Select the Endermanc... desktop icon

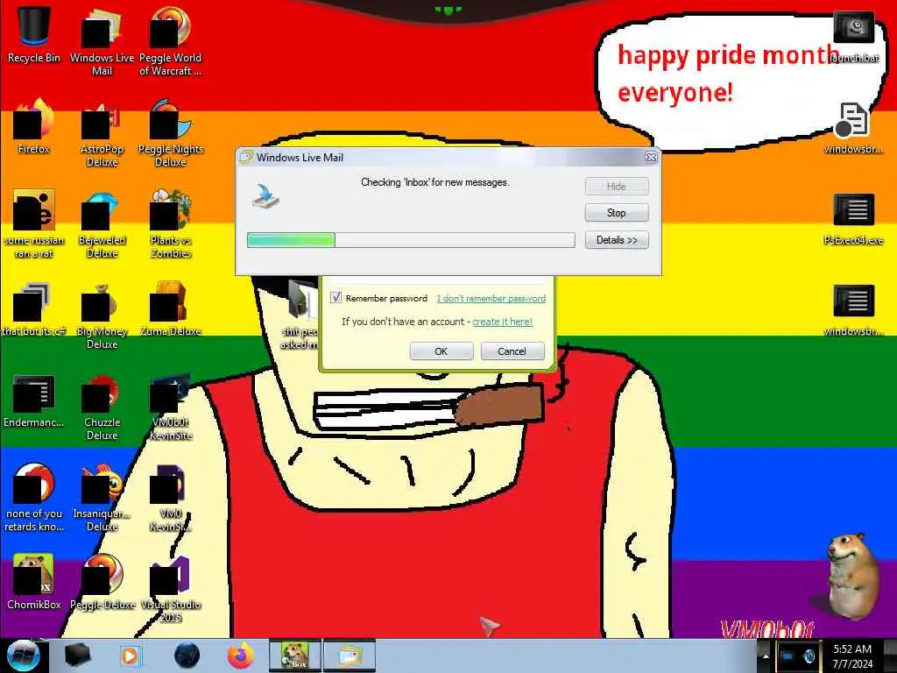click(34, 400)
